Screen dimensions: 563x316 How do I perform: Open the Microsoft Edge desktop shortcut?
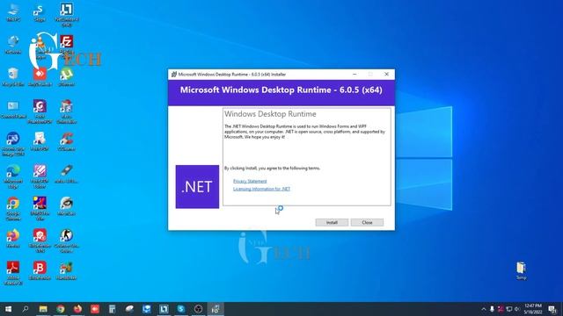pyautogui.click(x=13, y=176)
